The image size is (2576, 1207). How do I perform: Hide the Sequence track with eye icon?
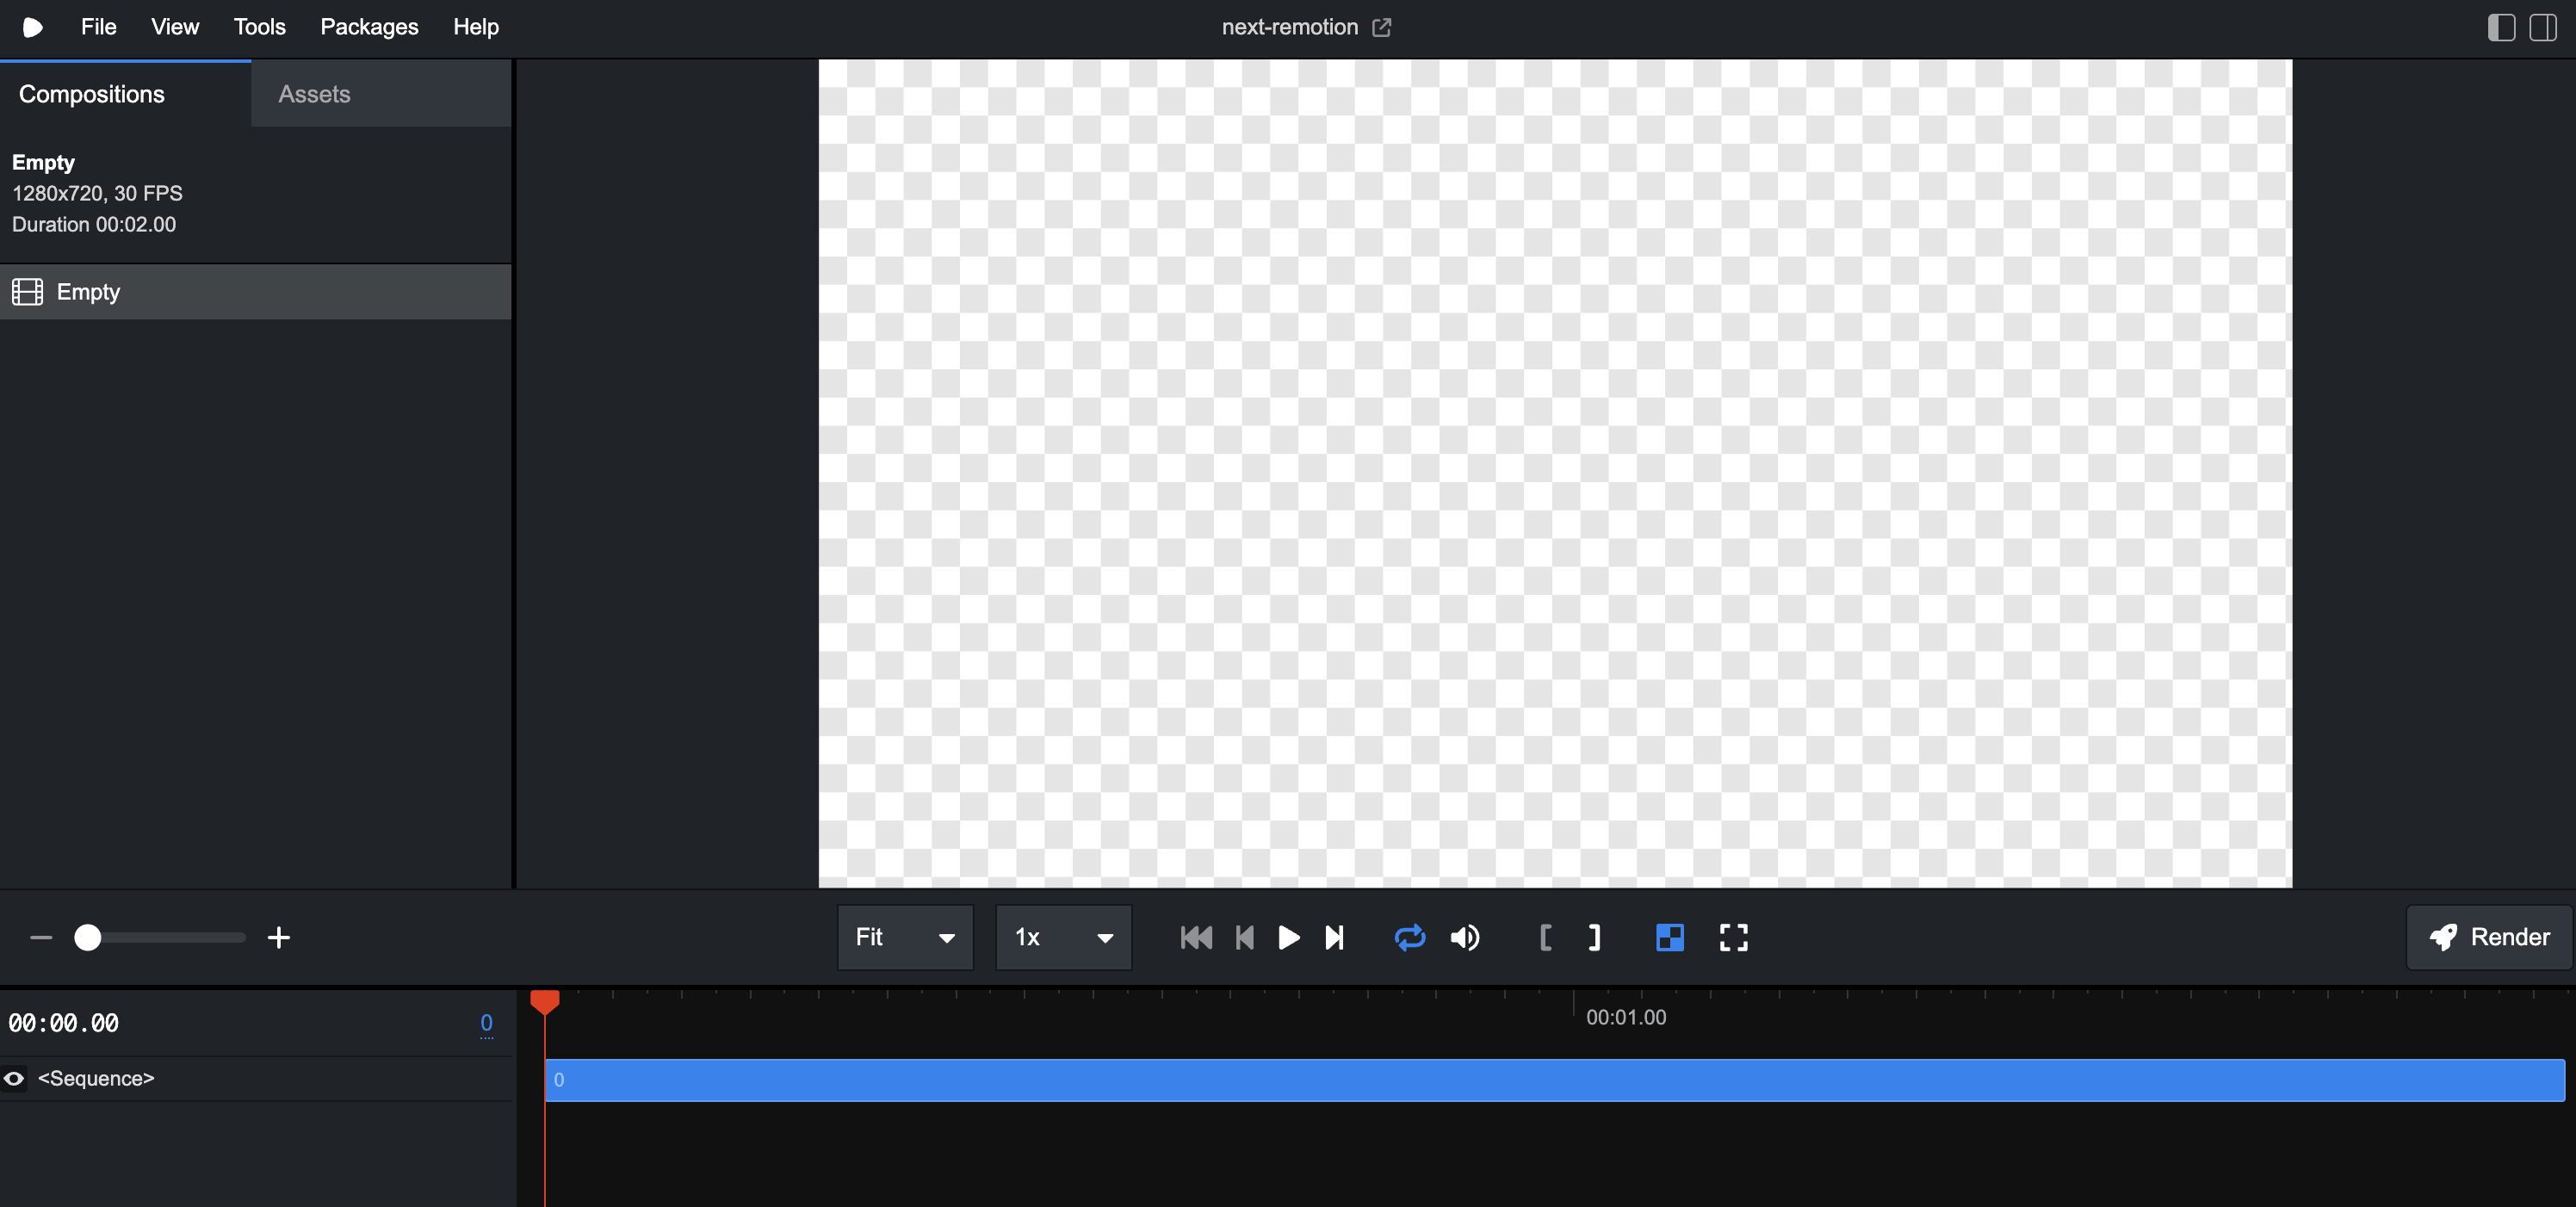tap(14, 1078)
